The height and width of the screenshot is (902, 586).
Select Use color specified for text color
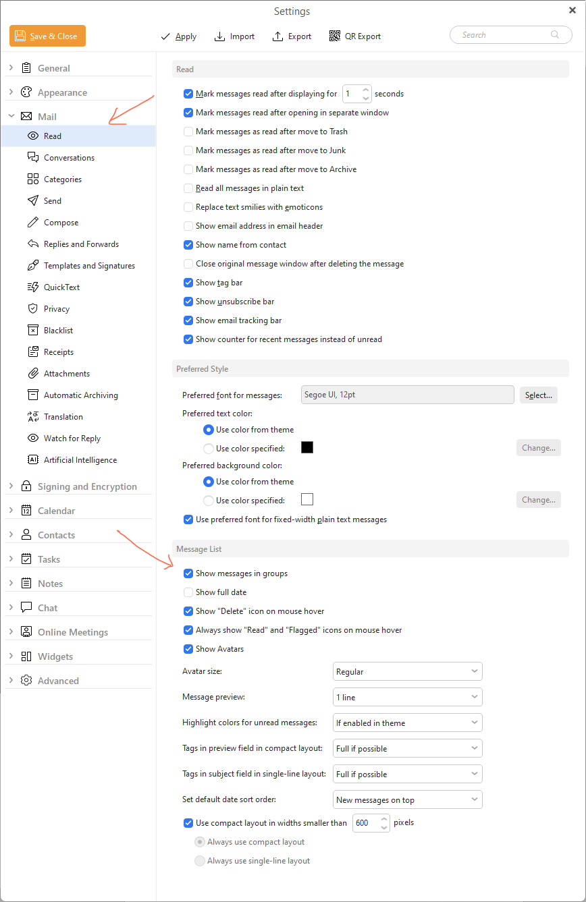pyautogui.click(x=209, y=449)
